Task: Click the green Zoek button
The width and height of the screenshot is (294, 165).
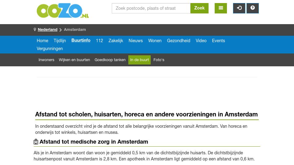Action: [199, 8]
